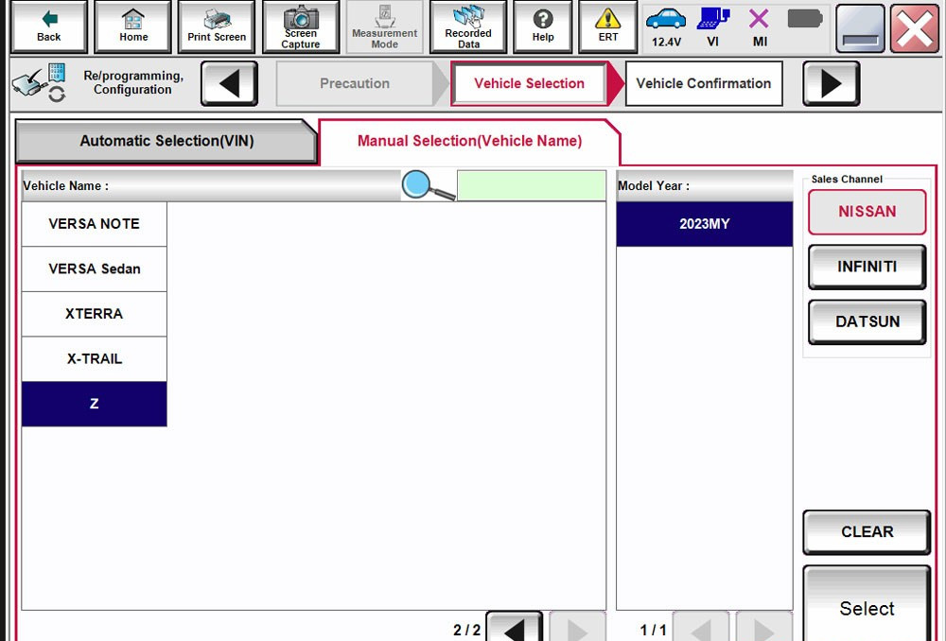Click the ERT warning icon
Viewport: 946px width, 641px height.
607,26
